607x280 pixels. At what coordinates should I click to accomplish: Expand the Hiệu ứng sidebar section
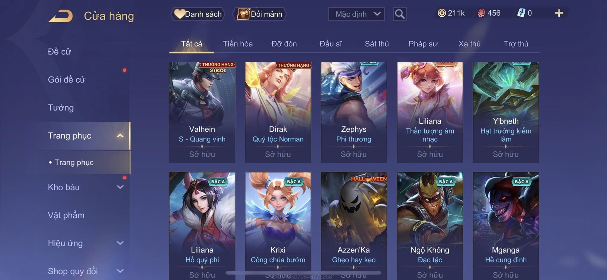click(x=120, y=243)
